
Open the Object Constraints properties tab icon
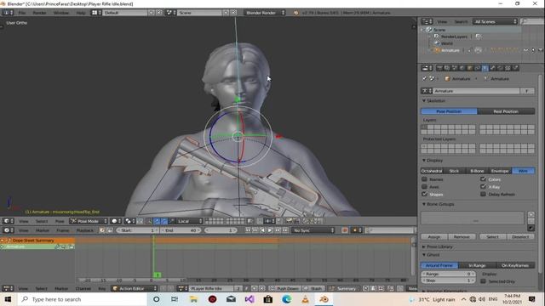tap(477, 68)
